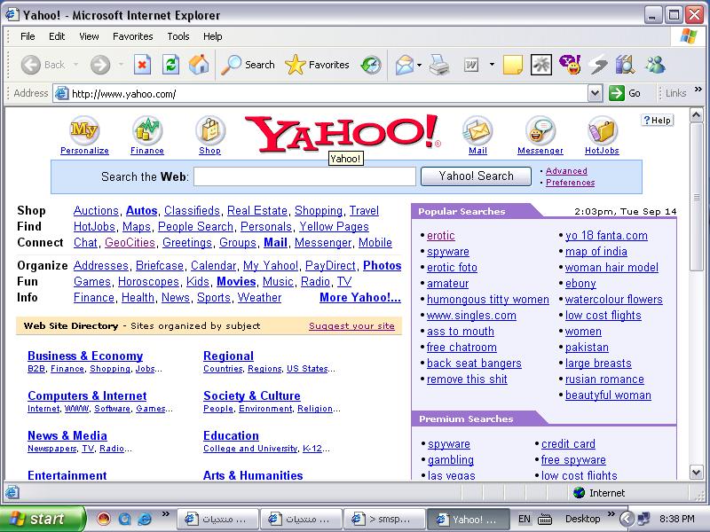
Task: Click the More Yahoo!... link
Action: (x=360, y=297)
